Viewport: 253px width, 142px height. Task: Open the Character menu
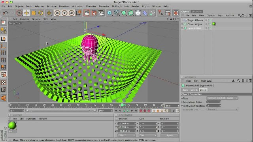click(x=91, y=6)
